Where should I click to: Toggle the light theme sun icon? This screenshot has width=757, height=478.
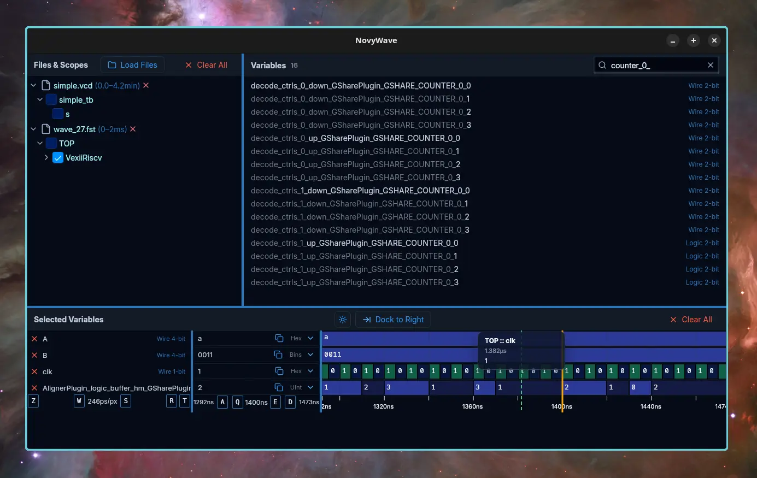pyautogui.click(x=342, y=320)
